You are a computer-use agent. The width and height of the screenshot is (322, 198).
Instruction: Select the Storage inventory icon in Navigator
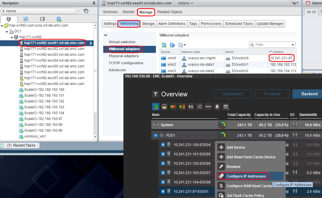[x=42, y=19]
